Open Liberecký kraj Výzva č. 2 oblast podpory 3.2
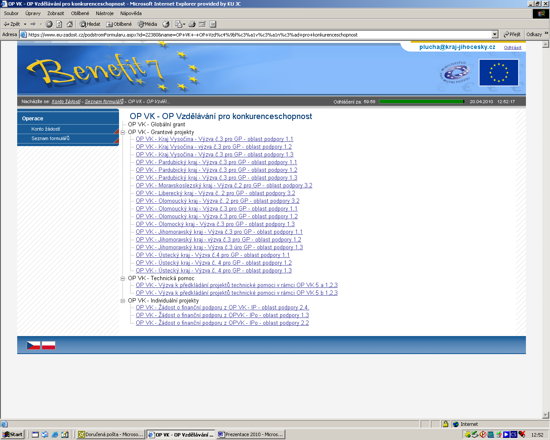Screen dimensions: 550x440 215,193
